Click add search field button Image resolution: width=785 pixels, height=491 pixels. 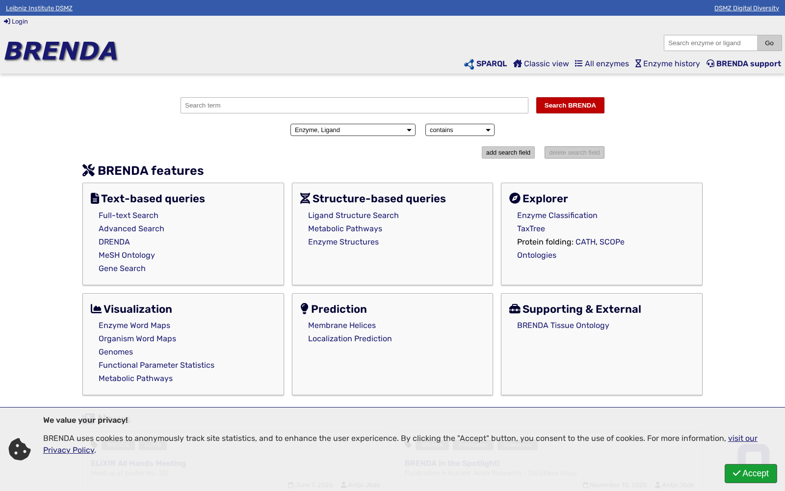pos(508,153)
